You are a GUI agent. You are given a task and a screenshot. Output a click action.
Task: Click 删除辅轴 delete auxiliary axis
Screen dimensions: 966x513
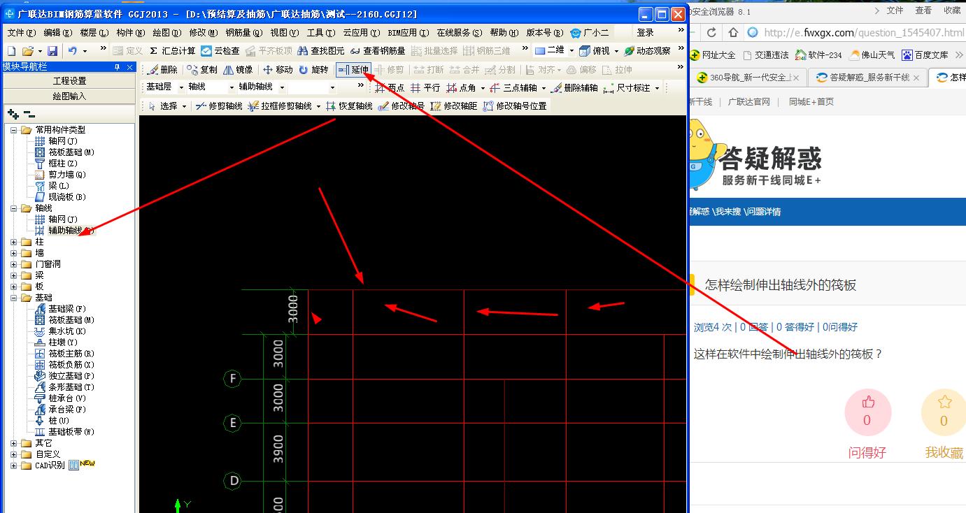(x=574, y=87)
